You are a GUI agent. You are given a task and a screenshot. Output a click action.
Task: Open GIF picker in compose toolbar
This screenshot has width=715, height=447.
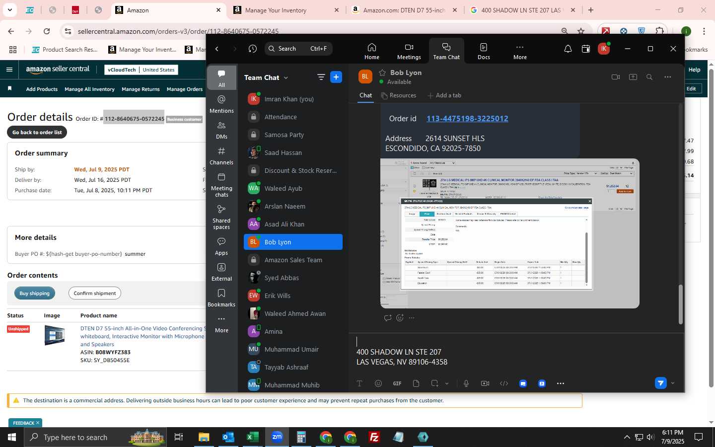[397, 383]
